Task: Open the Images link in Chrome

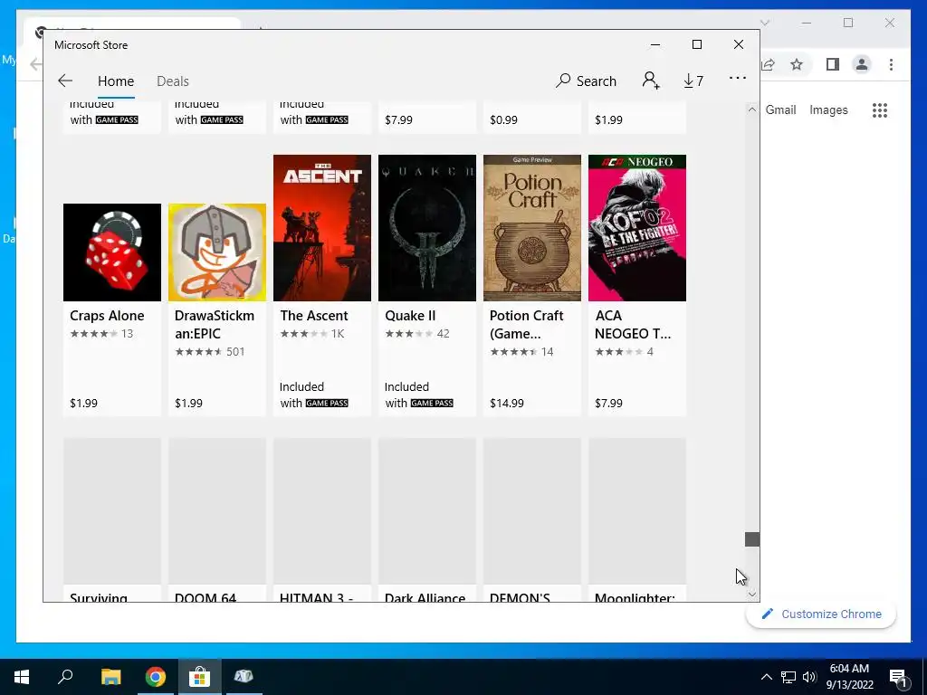Action: click(x=828, y=109)
